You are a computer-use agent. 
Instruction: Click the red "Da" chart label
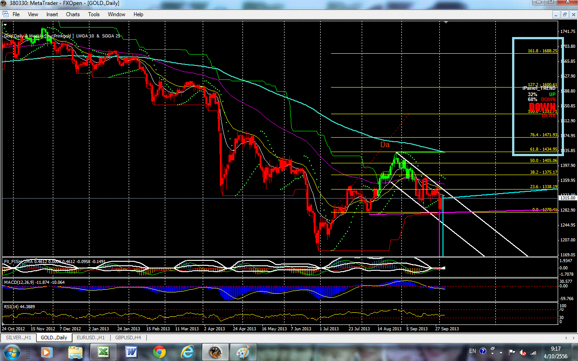385,145
